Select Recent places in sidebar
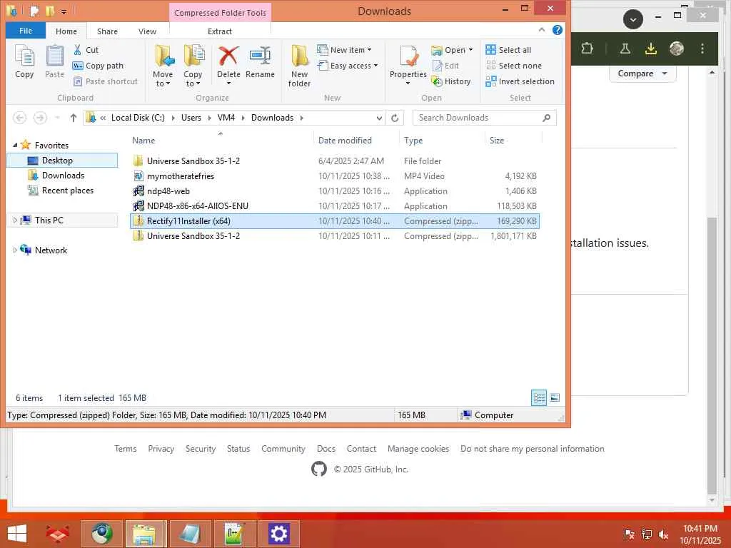This screenshot has height=548, width=731. 68,190
